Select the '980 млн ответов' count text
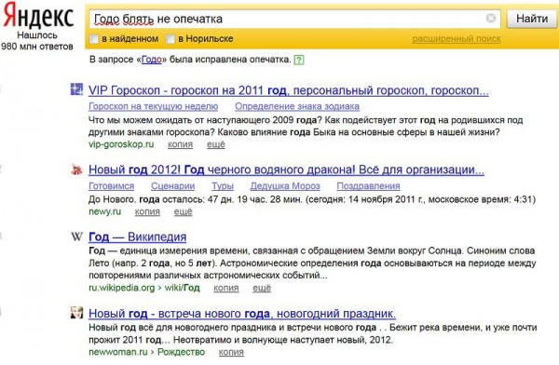This screenshot has height=365, width=559. pyautogui.click(x=37, y=47)
